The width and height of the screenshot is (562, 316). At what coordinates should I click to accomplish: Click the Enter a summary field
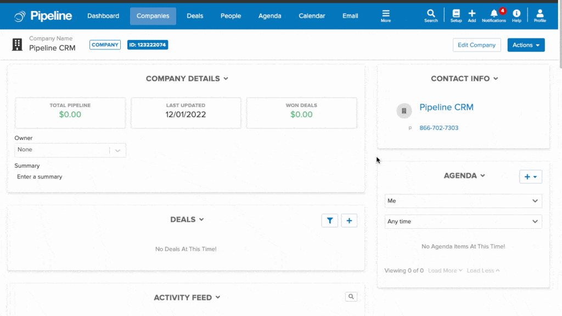(x=40, y=177)
